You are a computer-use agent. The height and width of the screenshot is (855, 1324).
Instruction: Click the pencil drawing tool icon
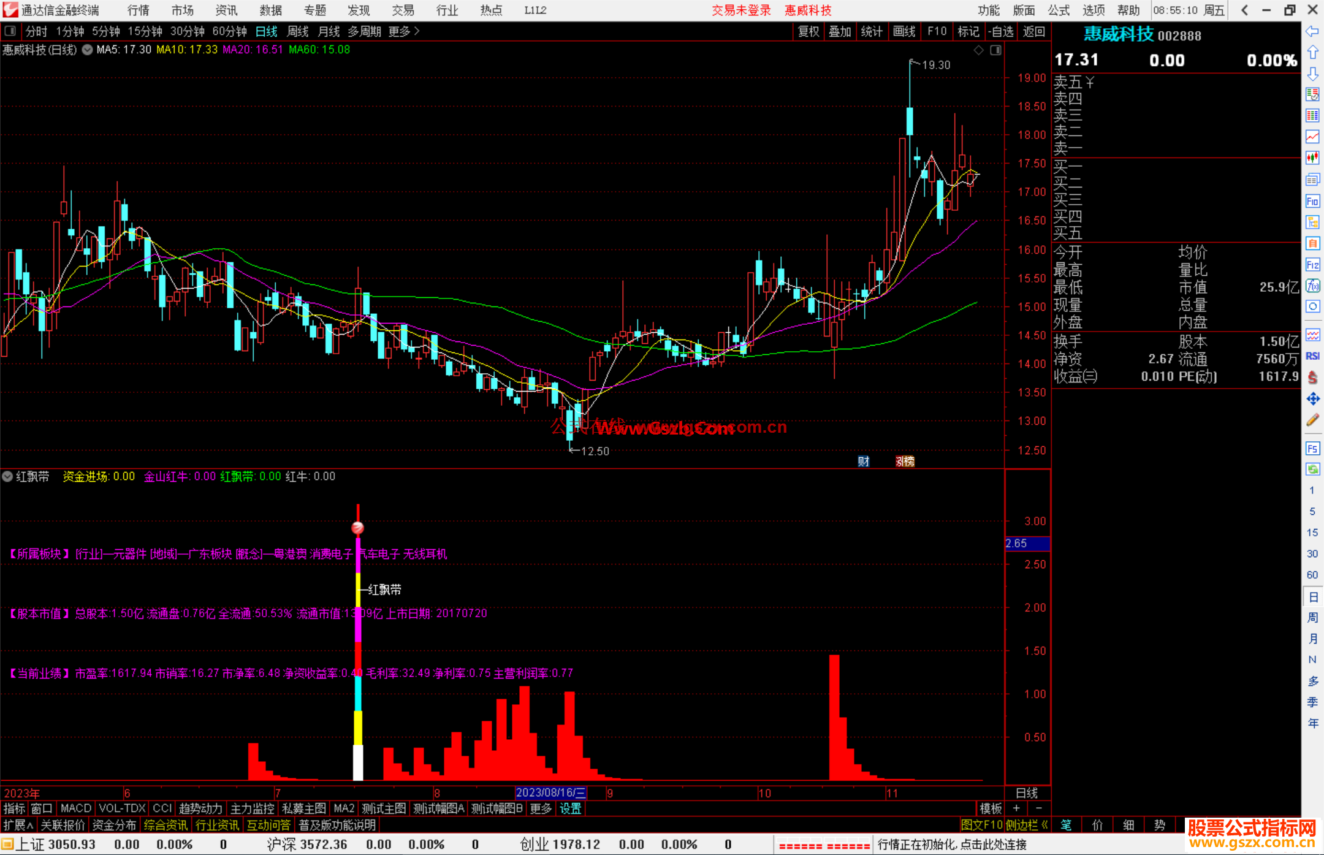pyautogui.click(x=1312, y=420)
